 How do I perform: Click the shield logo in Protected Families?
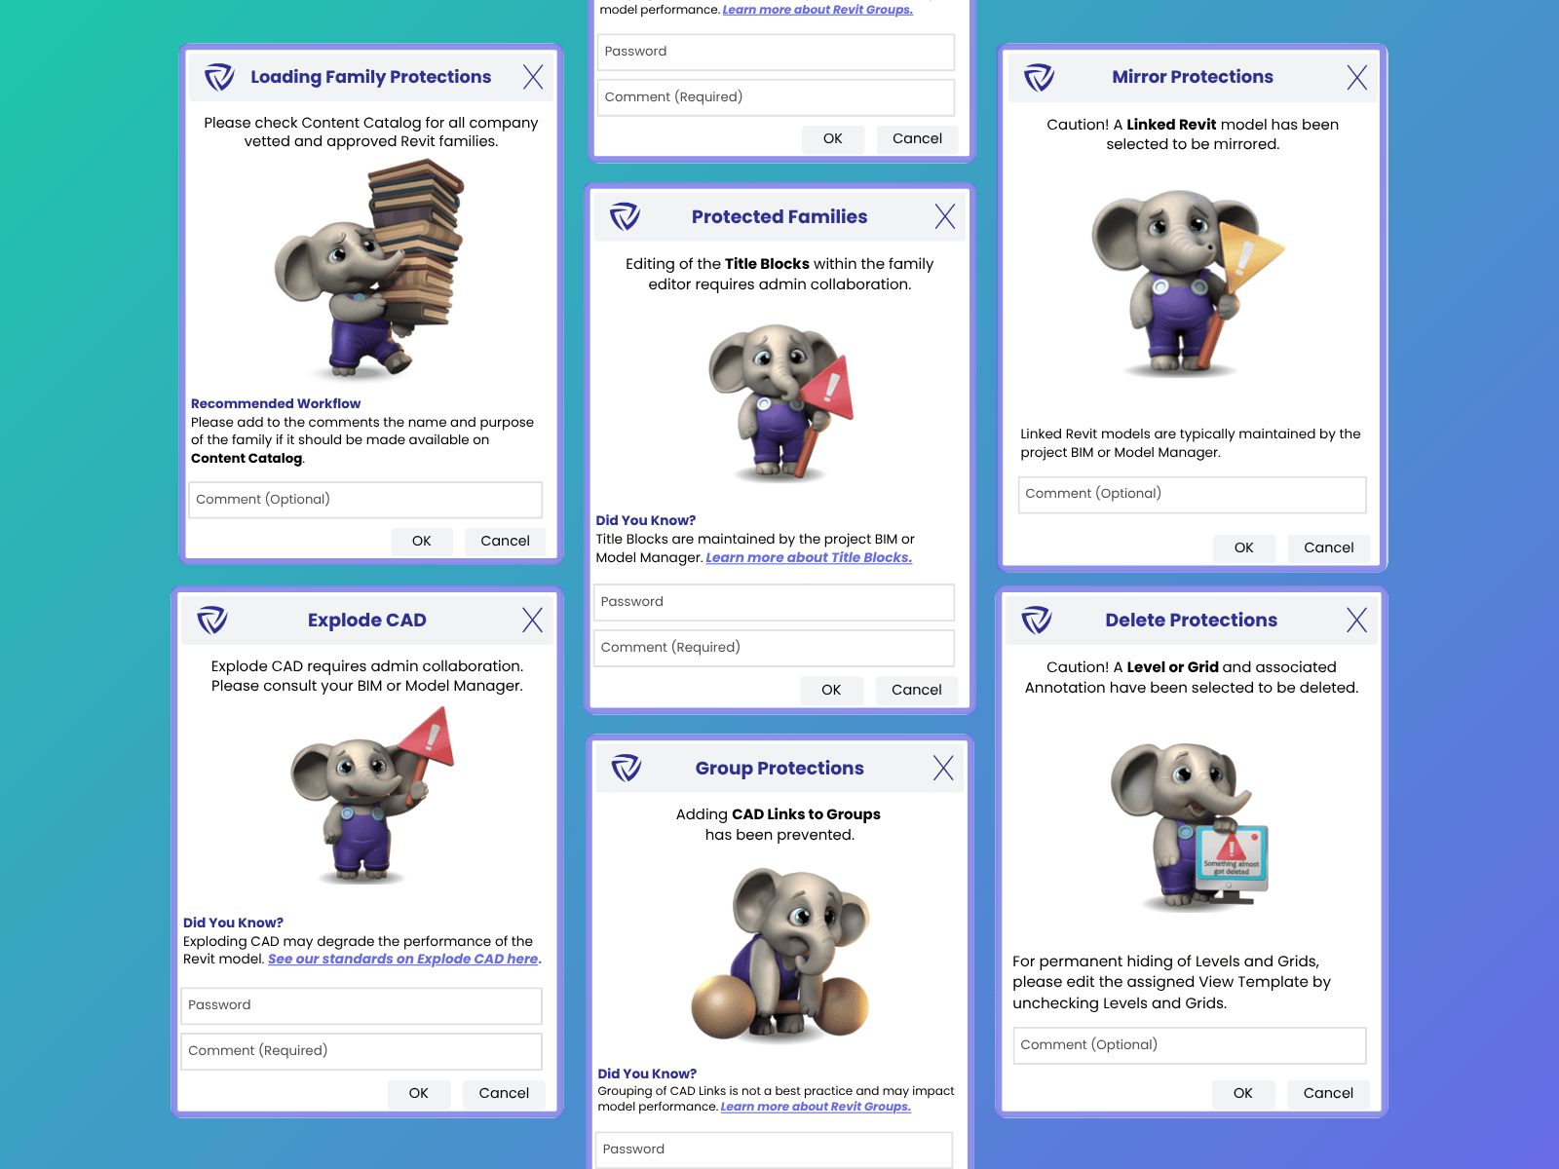pos(625,216)
